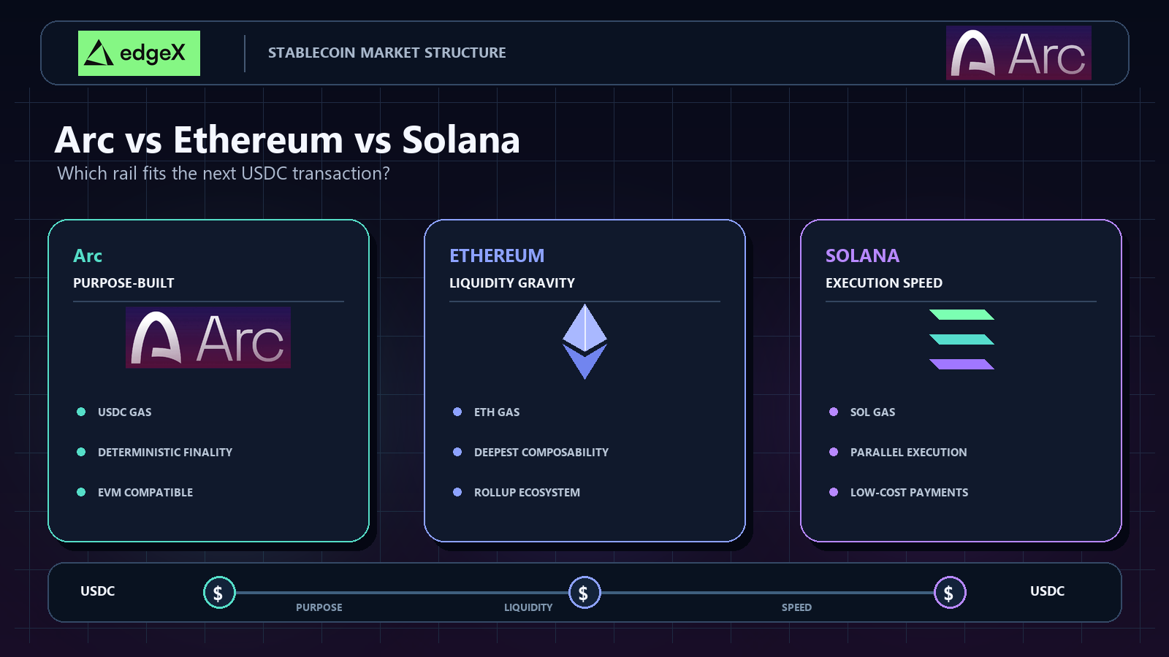Click the Solana striped logo

coord(962,339)
